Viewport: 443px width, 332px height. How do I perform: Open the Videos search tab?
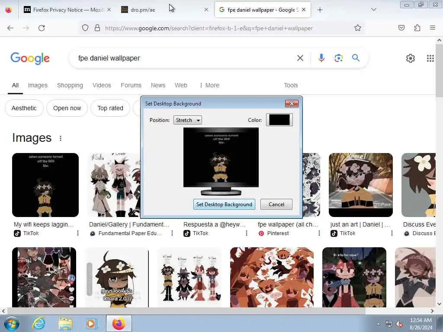(102, 85)
